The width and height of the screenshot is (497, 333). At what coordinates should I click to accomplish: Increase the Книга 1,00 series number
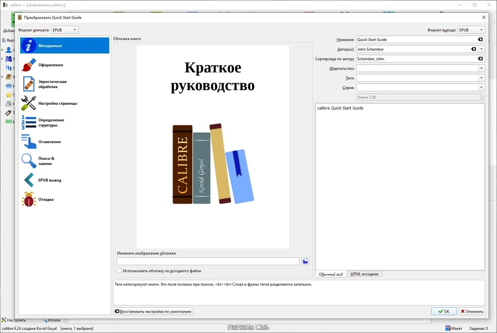[x=483, y=96]
